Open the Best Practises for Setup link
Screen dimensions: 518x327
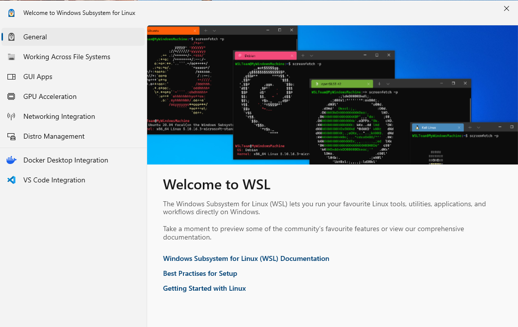tap(200, 273)
